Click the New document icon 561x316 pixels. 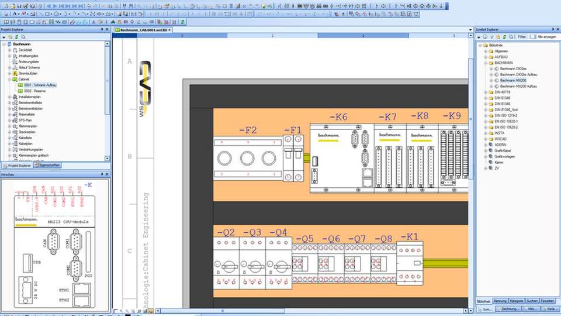coord(6,6)
